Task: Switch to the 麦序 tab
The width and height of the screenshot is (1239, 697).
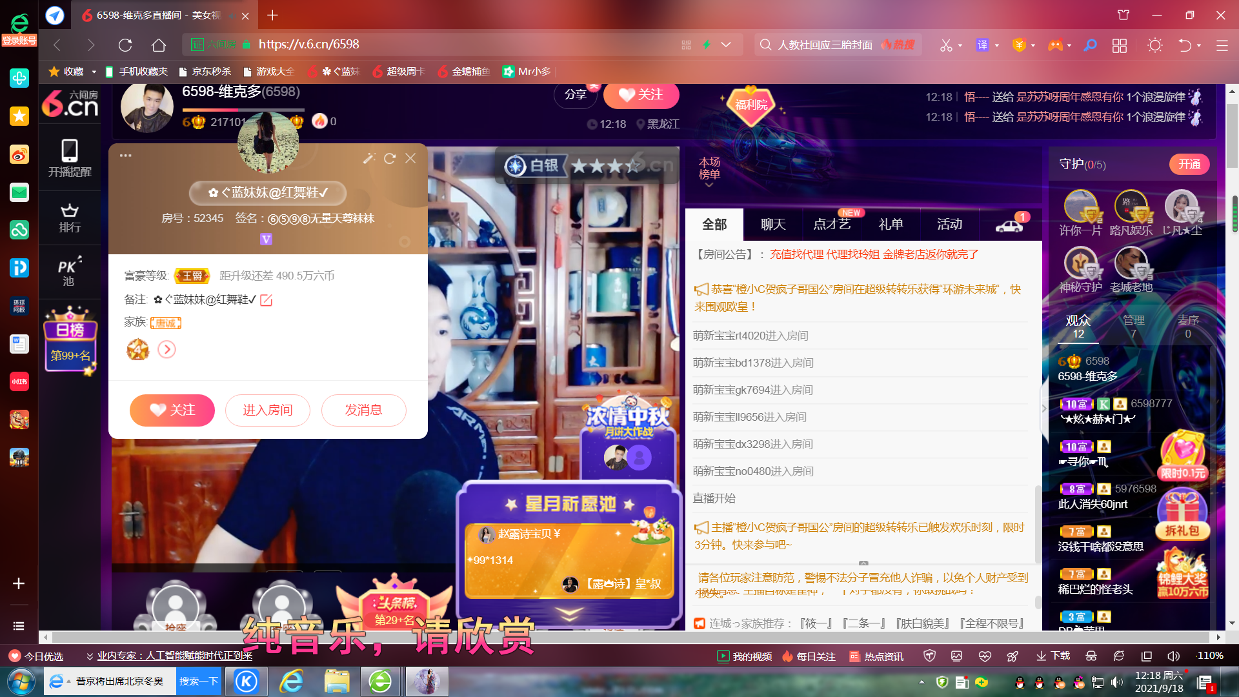Action: (x=1188, y=327)
